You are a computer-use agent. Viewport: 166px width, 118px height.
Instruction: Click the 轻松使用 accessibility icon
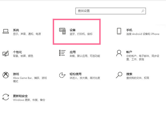click(62, 75)
